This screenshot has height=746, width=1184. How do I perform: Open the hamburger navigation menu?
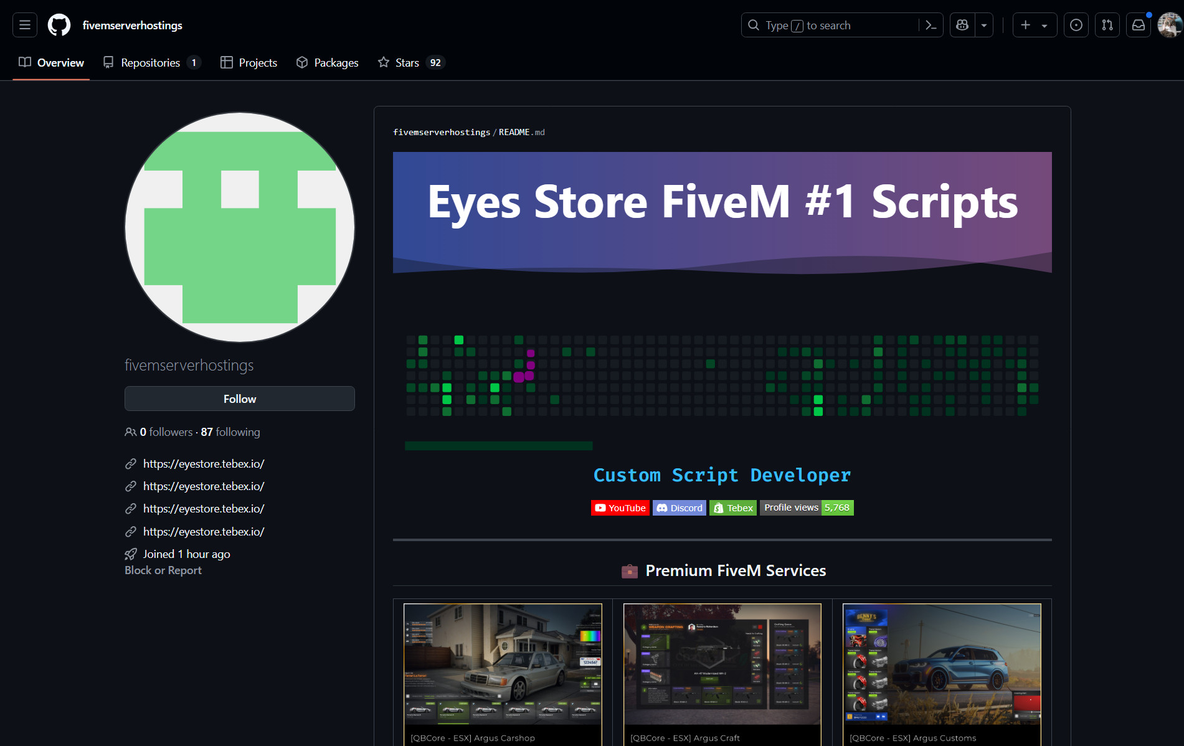click(25, 25)
